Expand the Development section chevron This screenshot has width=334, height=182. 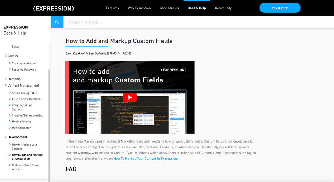click(x=6, y=137)
